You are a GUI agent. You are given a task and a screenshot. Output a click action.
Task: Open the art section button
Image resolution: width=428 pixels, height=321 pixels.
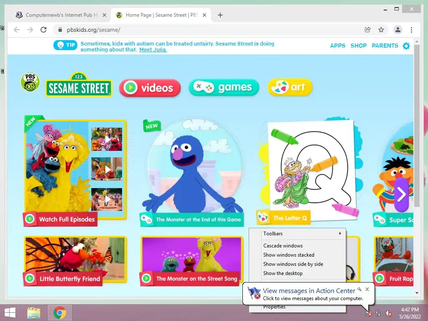(290, 87)
